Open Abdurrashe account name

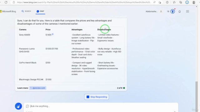point(152,12)
